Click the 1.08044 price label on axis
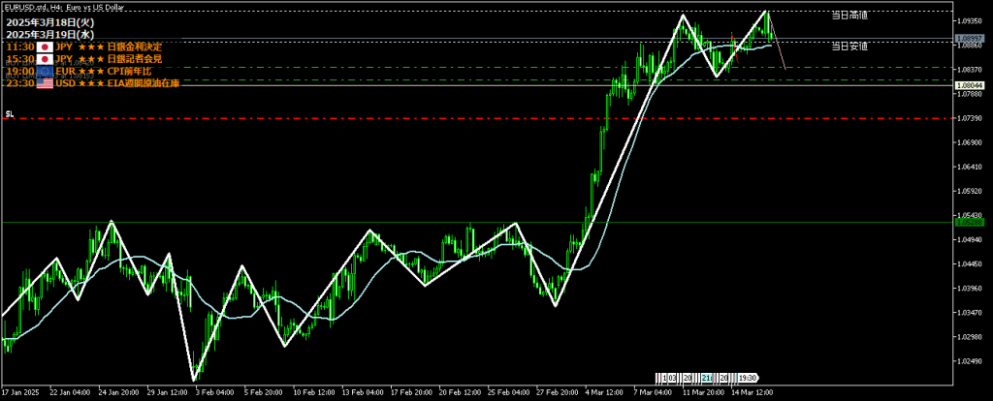993x401 pixels. click(970, 85)
